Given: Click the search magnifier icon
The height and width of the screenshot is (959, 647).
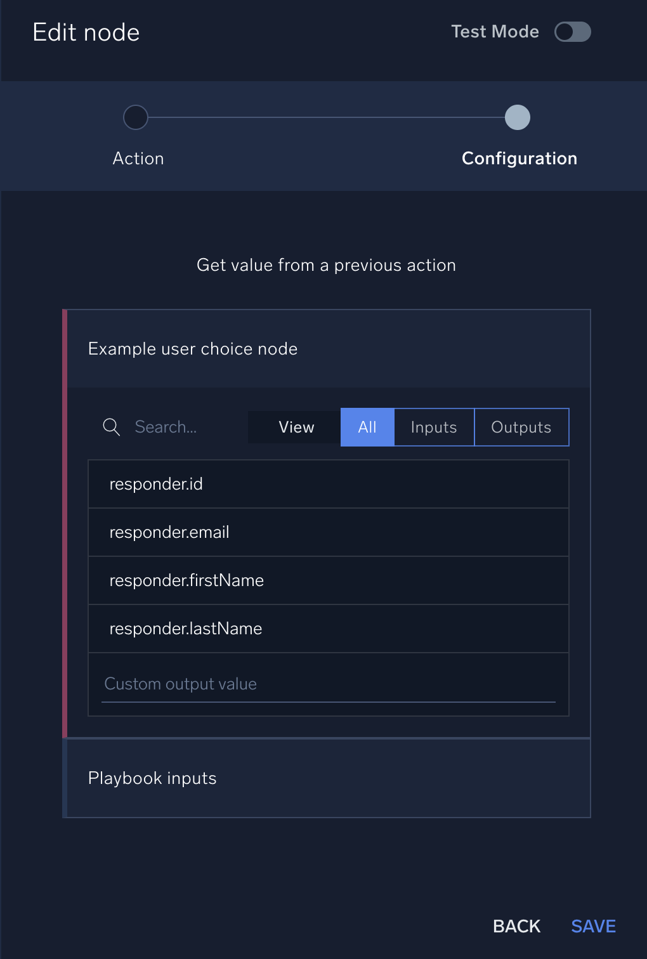Looking at the screenshot, I should pos(112,427).
